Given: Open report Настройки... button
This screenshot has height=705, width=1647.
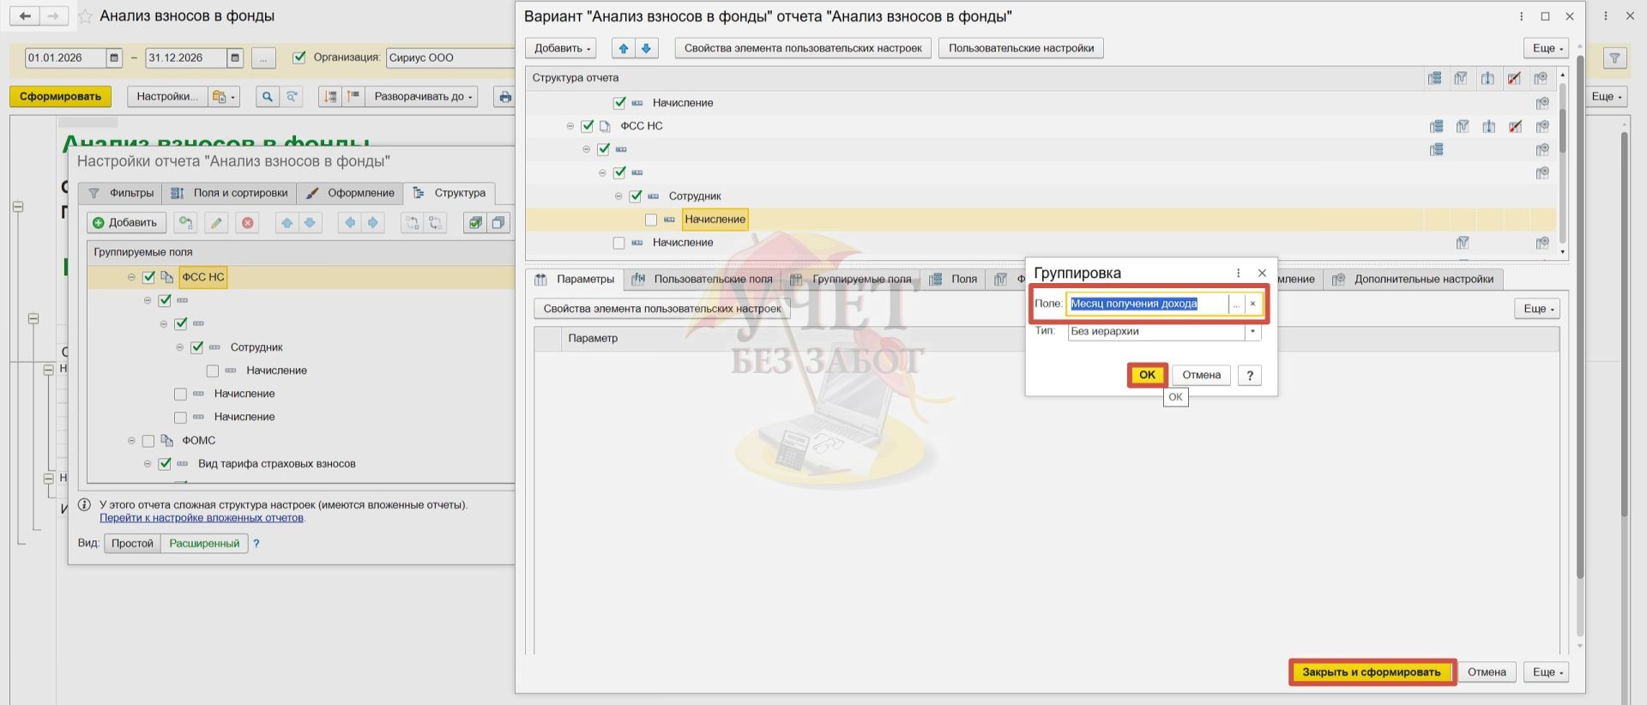Looking at the screenshot, I should pos(167,96).
